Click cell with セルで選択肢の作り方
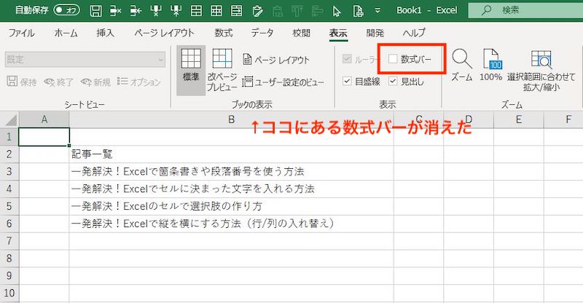This screenshot has width=583, height=303. coord(231,206)
